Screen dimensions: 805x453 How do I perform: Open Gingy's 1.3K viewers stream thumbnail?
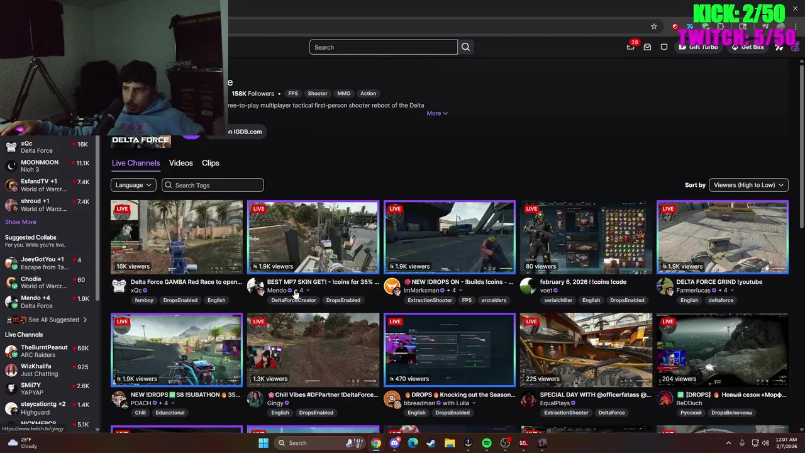click(x=313, y=350)
